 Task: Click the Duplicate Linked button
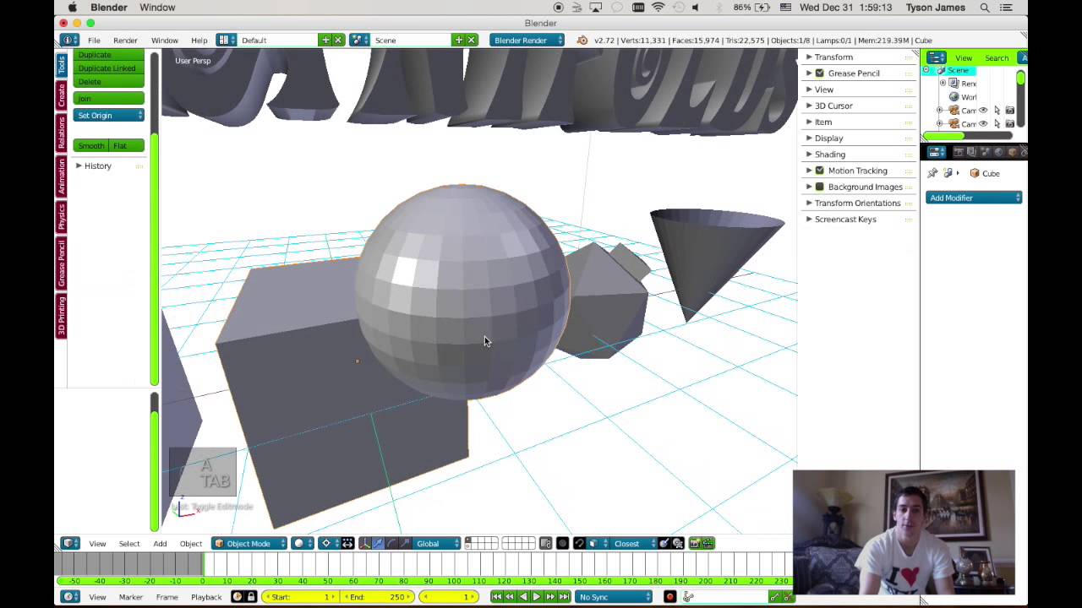pos(109,68)
